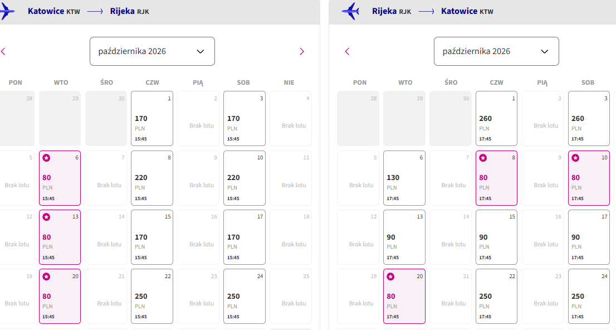Go to next month in Katowice–Rijeka calendar
The height and width of the screenshot is (330, 616).
click(302, 51)
